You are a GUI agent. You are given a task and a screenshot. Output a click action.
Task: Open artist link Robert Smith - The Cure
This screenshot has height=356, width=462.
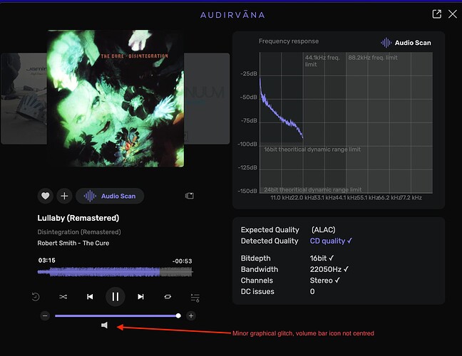pyautogui.click(x=73, y=244)
